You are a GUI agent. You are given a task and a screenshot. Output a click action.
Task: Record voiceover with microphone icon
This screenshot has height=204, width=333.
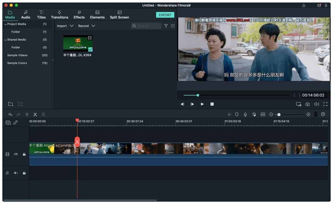pos(245,114)
